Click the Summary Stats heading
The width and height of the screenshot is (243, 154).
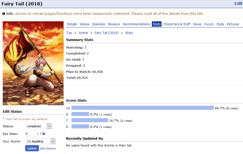[x=80, y=40]
